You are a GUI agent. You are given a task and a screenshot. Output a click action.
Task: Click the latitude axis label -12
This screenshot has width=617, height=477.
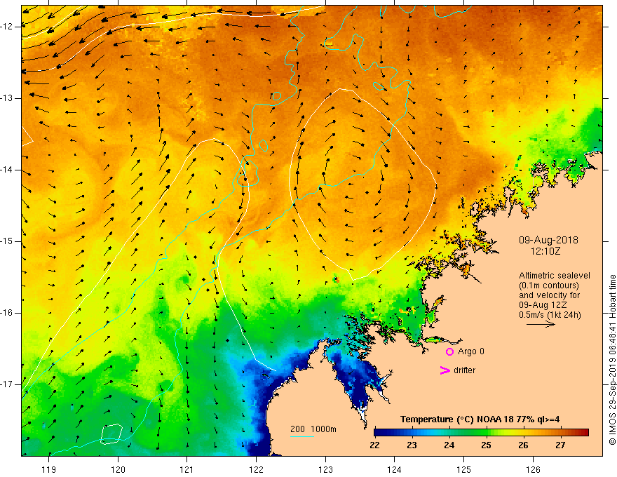click(x=7, y=27)
